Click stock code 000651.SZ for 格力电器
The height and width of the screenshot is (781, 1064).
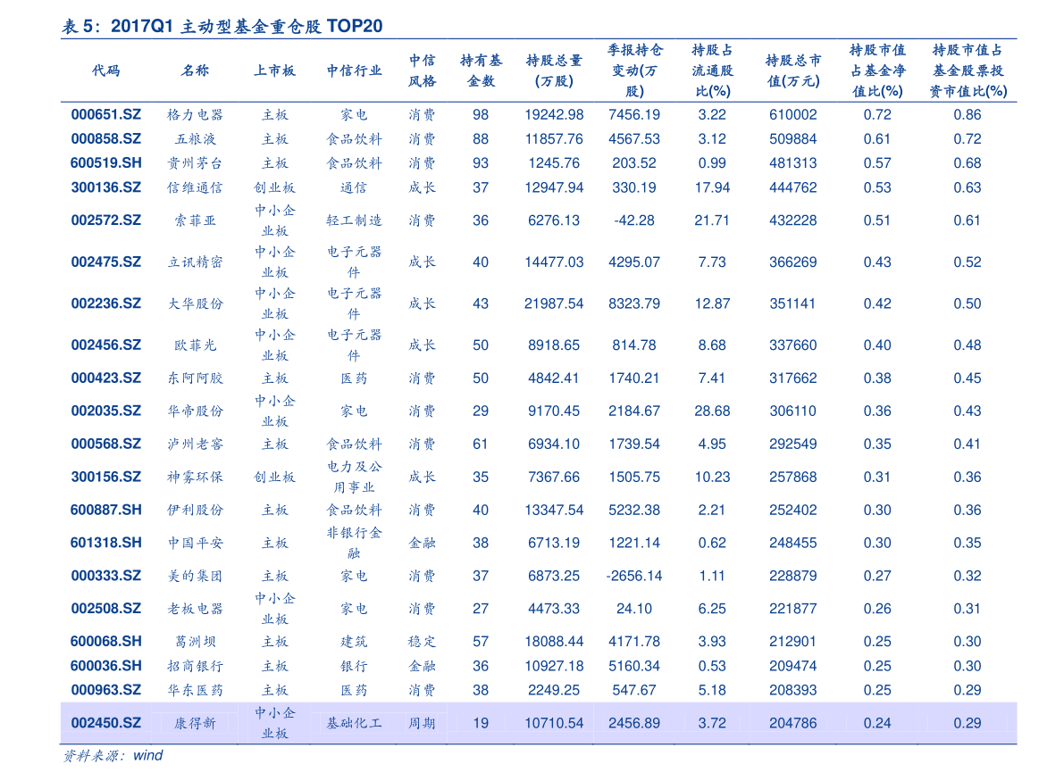(x=106, y=114)
